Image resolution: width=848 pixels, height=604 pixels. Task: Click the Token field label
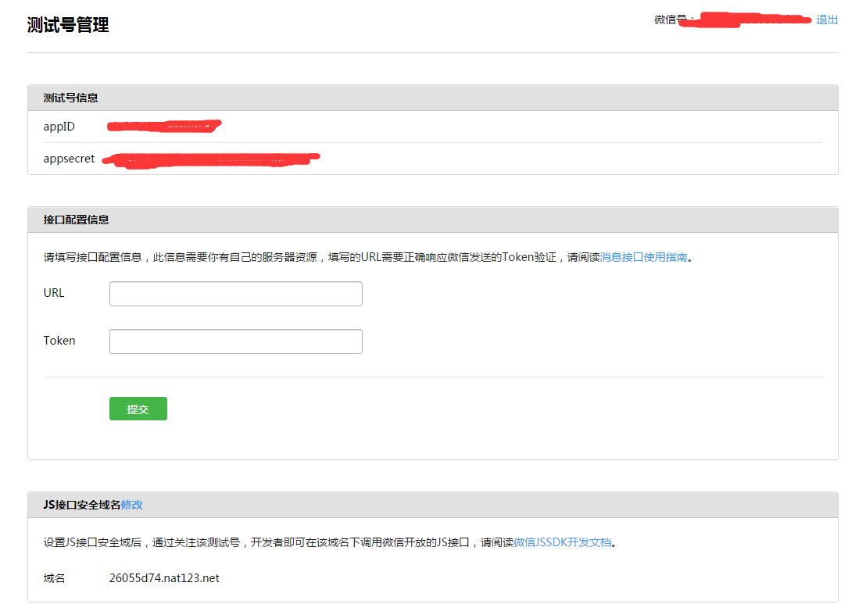[59, 341]
